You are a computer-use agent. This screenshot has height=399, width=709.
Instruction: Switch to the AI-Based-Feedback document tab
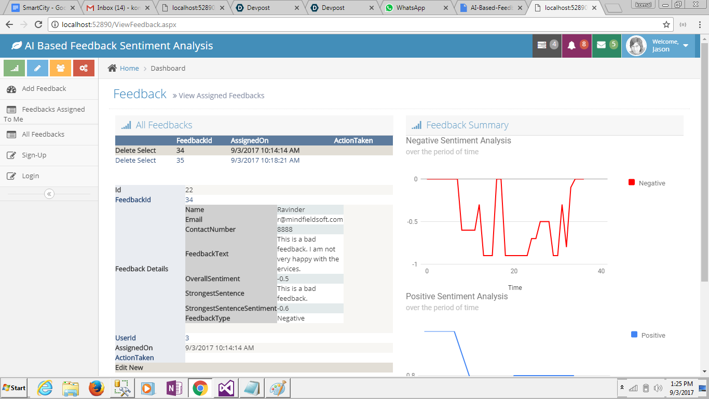(491, 8)
